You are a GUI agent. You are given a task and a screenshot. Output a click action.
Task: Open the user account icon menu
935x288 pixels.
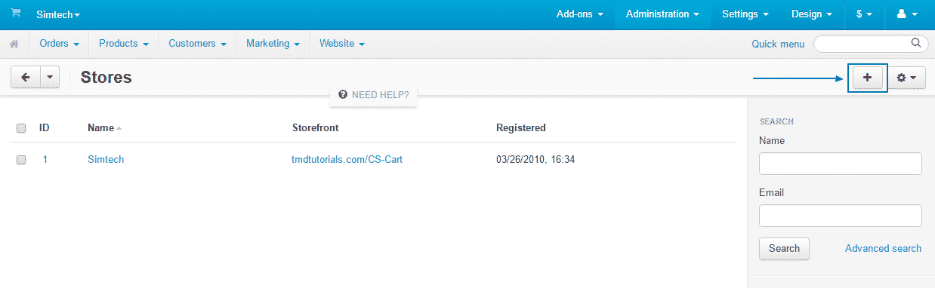point(906,14)
